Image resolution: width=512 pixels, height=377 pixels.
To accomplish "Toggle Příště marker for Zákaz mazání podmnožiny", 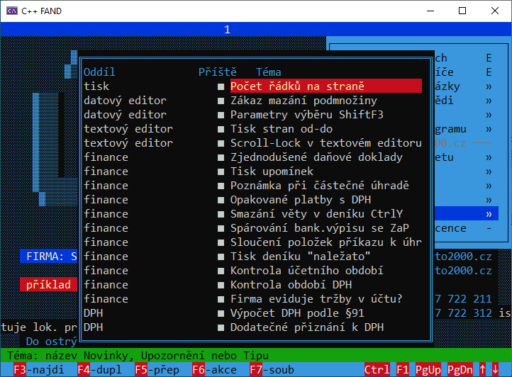I will click(x=221, y=101).
